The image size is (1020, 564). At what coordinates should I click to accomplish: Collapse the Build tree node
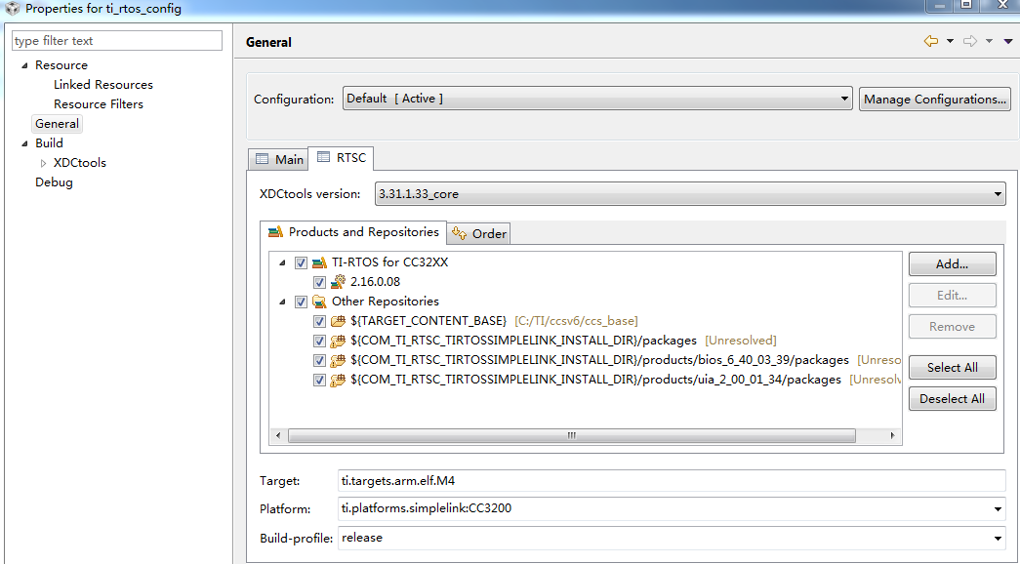24,143
